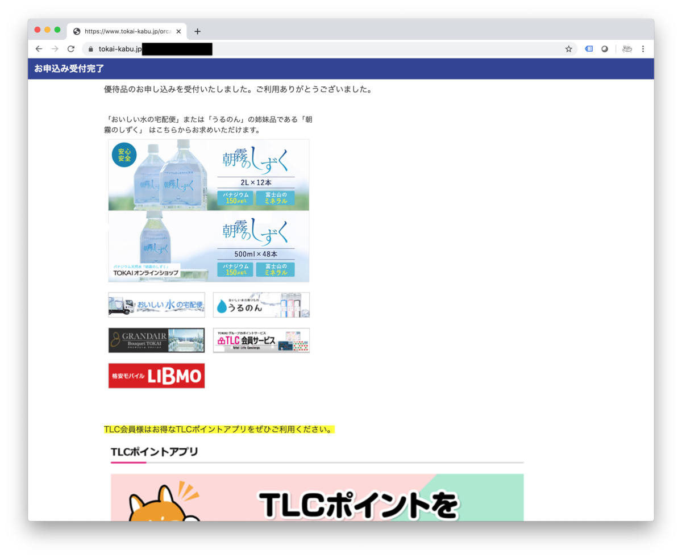Click the browser forward arrow

(x=55, y=49)
